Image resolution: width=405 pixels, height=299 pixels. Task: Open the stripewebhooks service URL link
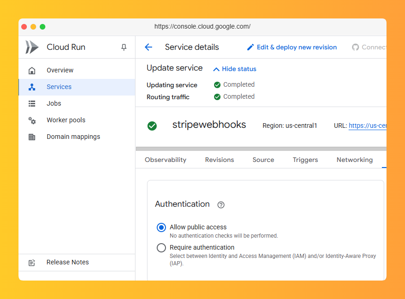(368, 126)
